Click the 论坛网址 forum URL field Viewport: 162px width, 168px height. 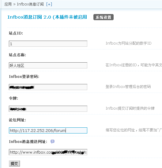coord(48,130)
